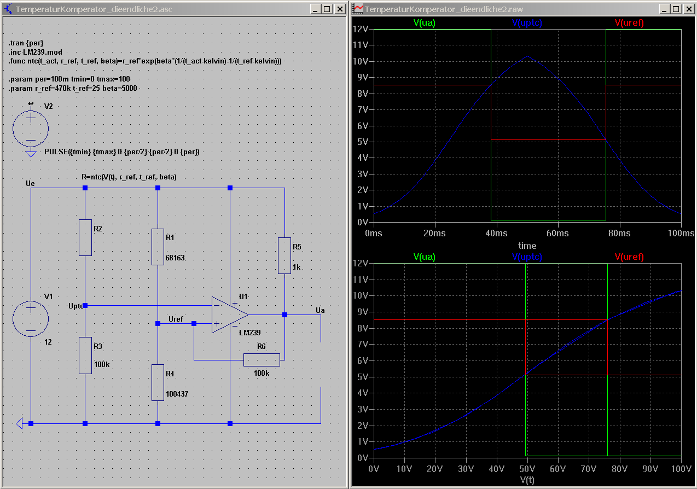Click the waveform window's title bar icon

[x=358, y=9]
